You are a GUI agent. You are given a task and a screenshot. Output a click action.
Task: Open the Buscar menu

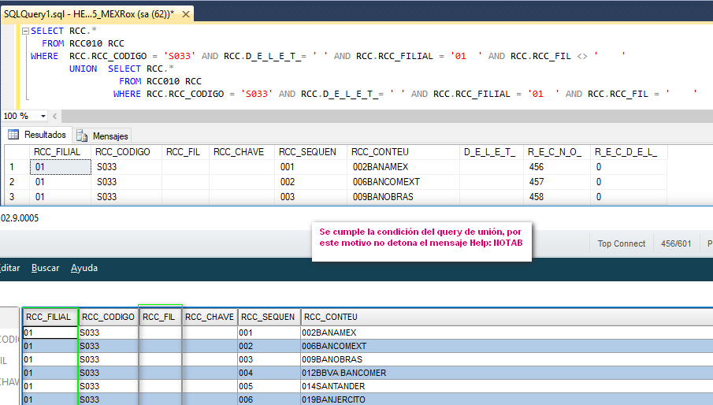tap(45, 268)
